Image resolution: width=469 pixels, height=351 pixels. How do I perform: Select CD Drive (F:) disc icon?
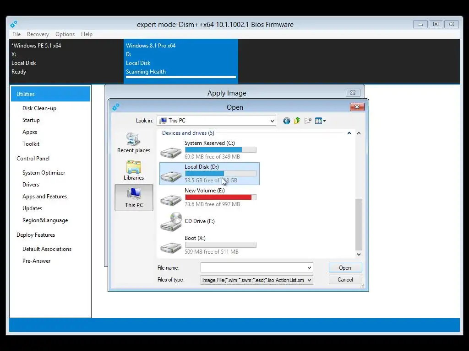171,222
